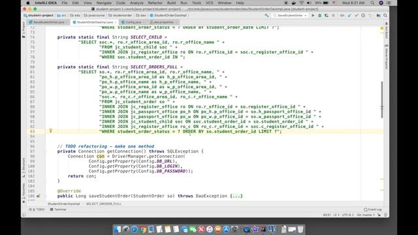Viewport: 418px width, 235px height.
Task: Click the DB_PASSWORD constant in code
Action: (171, 171)
